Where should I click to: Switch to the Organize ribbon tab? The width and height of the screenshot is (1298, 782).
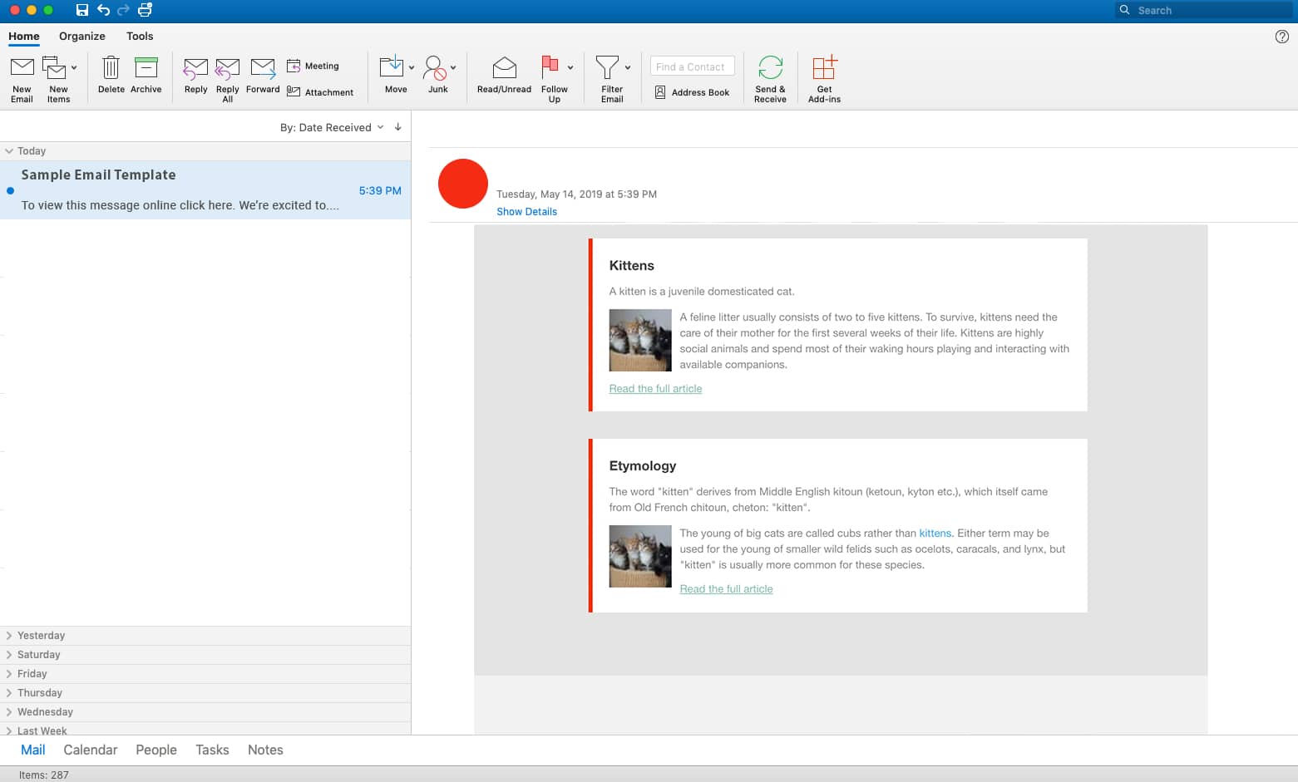(81, 37)
